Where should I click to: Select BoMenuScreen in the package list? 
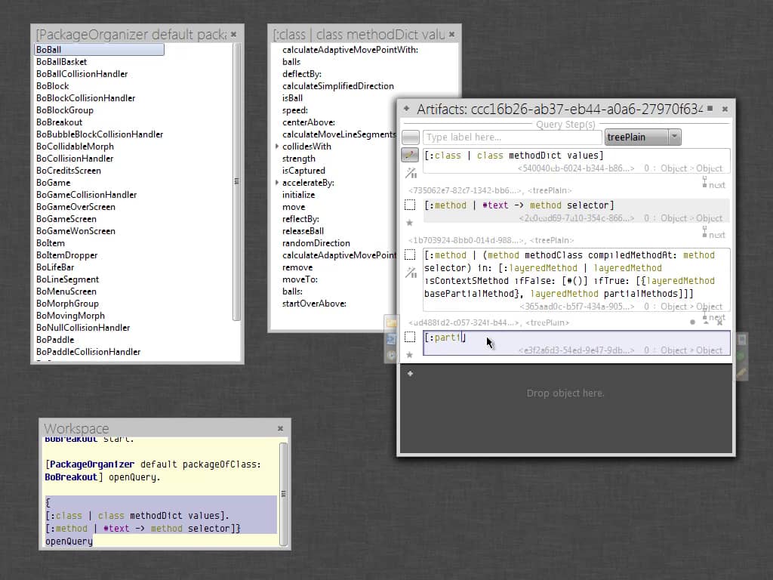click(x=66, y=291)
